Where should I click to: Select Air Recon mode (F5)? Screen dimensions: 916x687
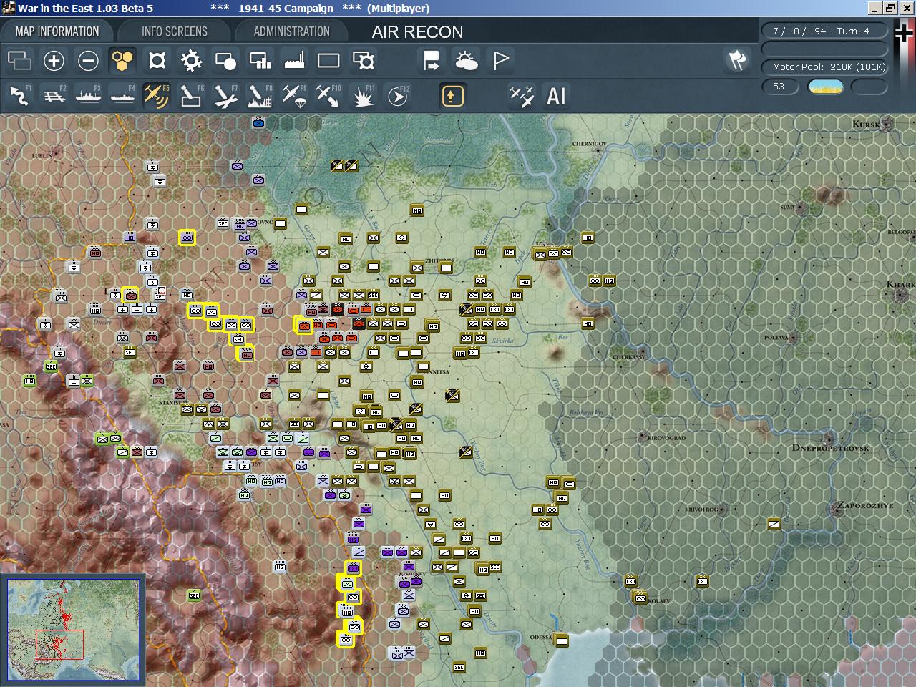[157, 96]
